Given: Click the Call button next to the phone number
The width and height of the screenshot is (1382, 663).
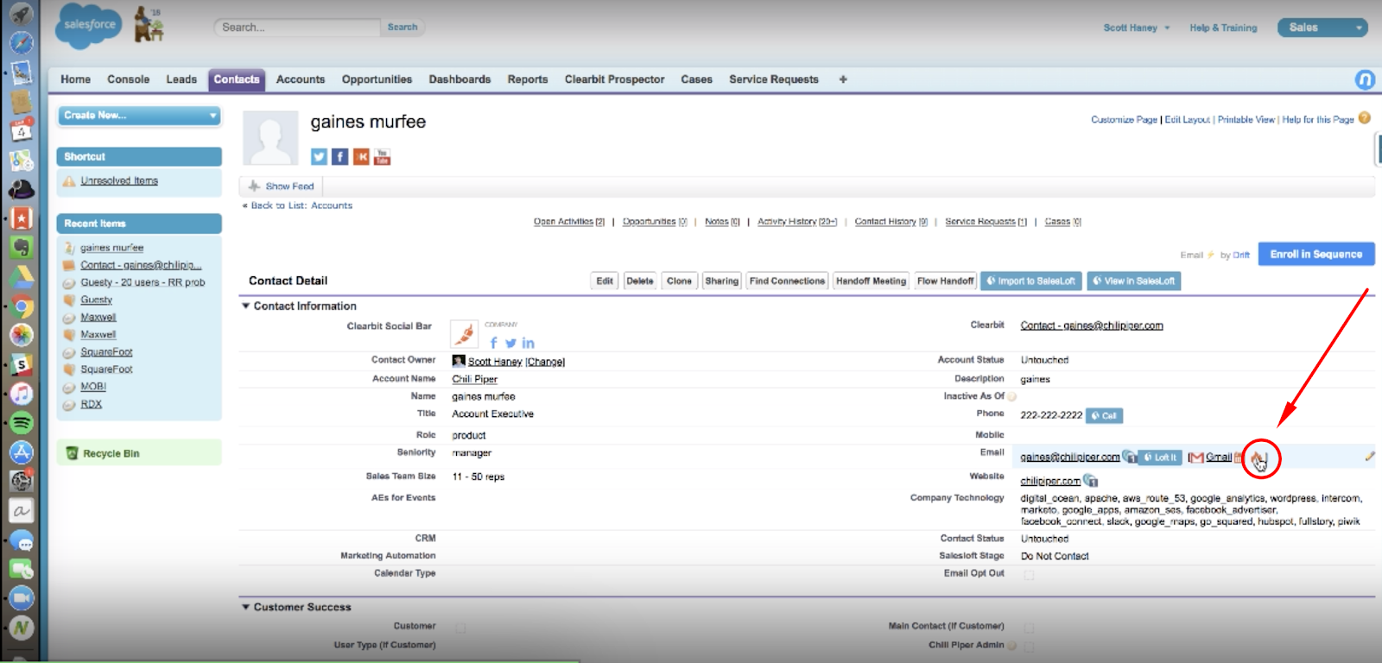Looking at the screenshot, I should (x=1105, y=415).
